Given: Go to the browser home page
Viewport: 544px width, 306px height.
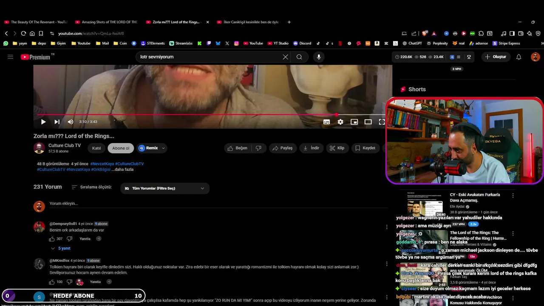Looking at the screenshot, I should click(32, 34).
